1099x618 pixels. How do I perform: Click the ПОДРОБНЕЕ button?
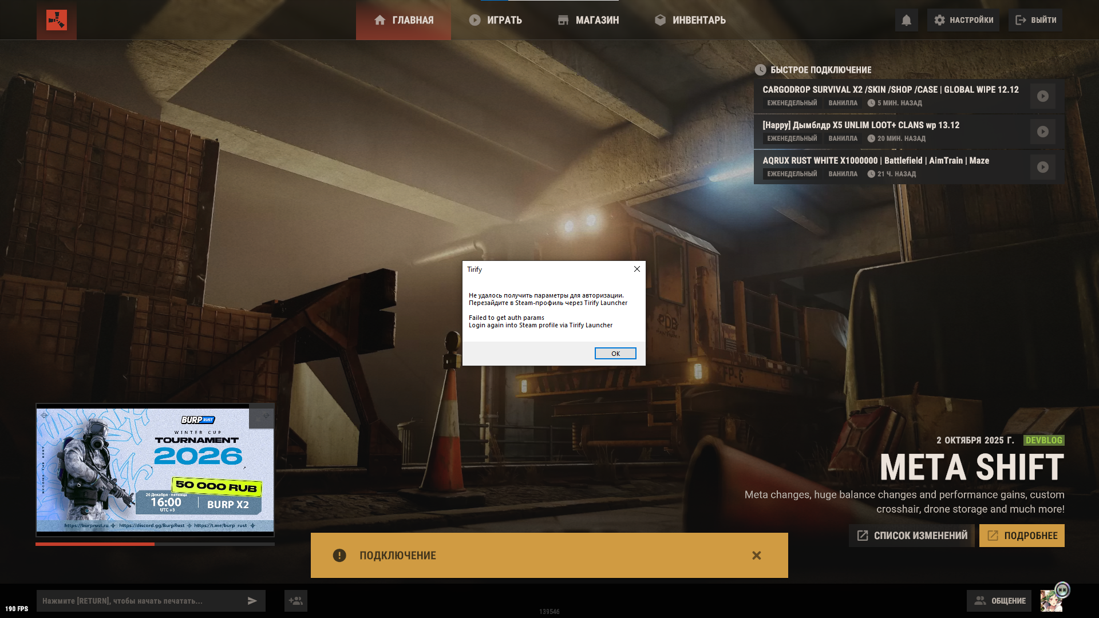pyautogui.click(x=1022, y=536)
